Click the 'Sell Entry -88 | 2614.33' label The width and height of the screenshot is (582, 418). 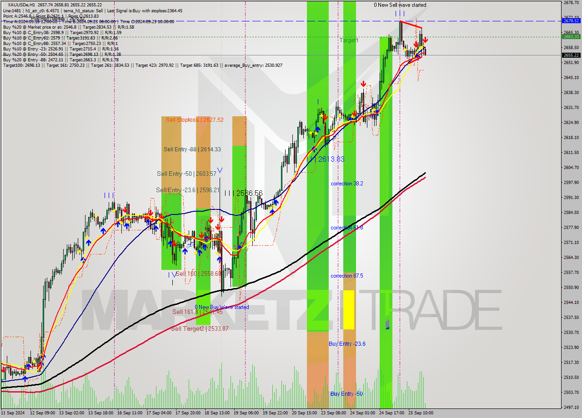coord(192,149)
